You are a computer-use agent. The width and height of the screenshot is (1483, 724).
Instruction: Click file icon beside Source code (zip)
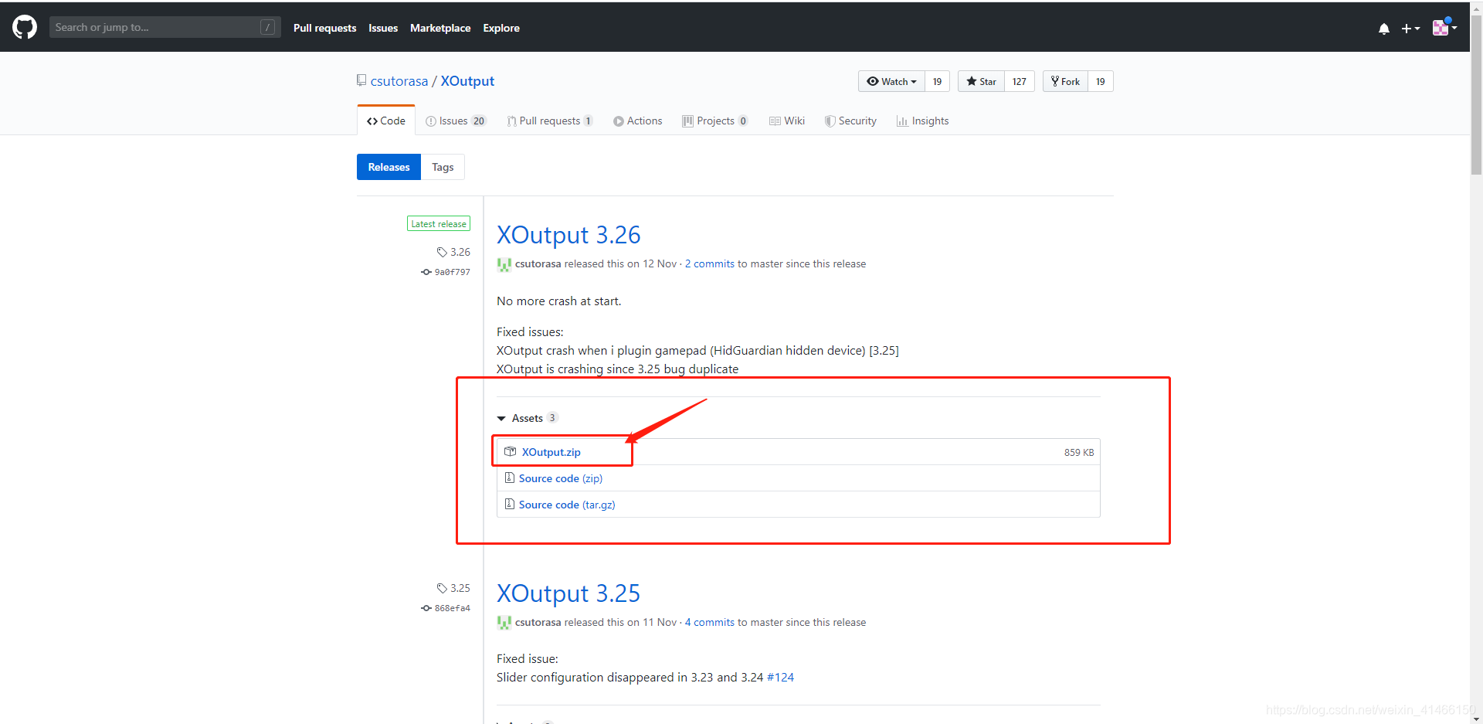point(510,478)
